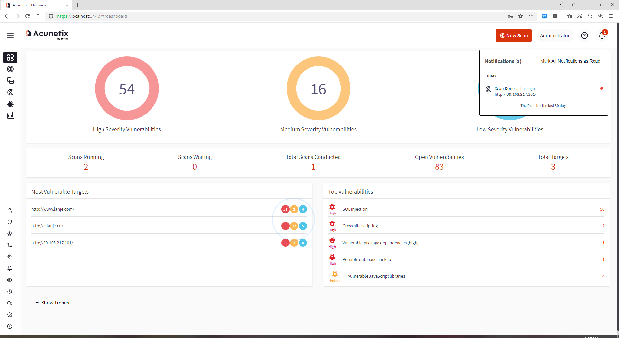Open a new browser tab with the plus button
Viewport: 619px width, 338px height.
coord(77,5)
